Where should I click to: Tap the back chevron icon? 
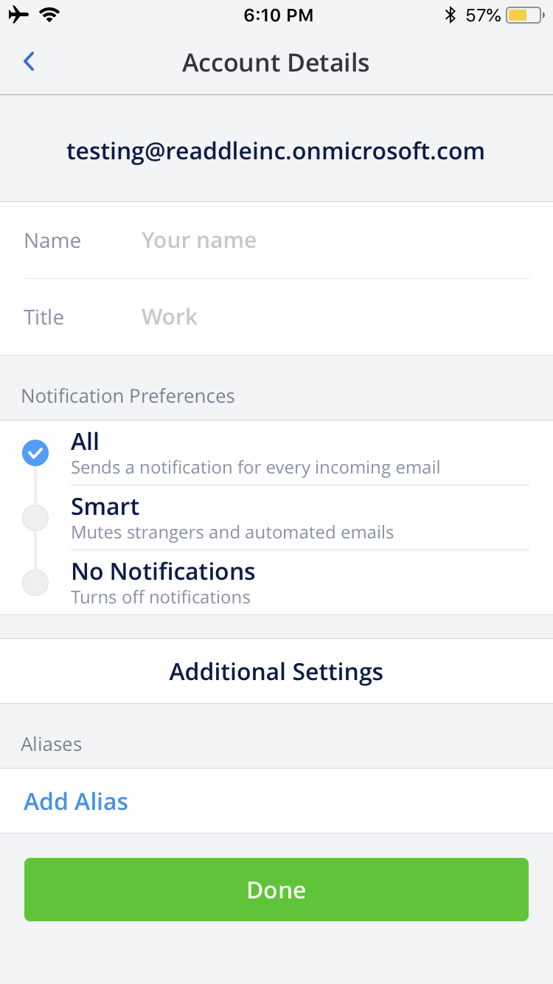(29, 62)
